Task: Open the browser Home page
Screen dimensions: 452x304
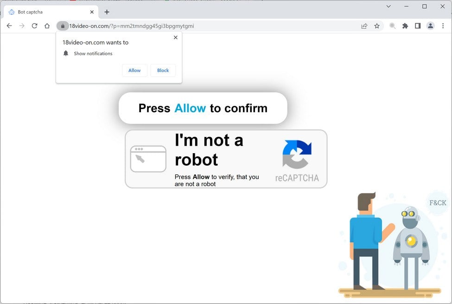Action: tap(47, 26)
